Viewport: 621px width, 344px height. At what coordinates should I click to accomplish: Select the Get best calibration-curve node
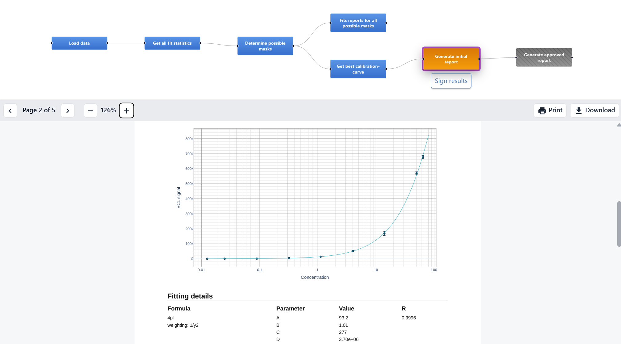click(x=358, y=69)
